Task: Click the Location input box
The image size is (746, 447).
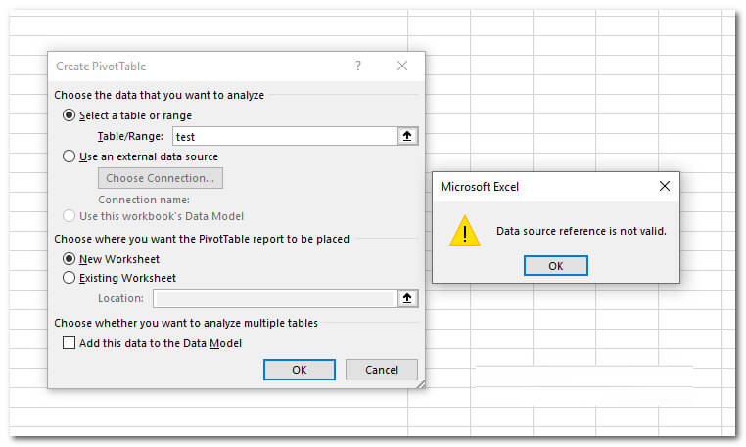Action: (274, 298)
